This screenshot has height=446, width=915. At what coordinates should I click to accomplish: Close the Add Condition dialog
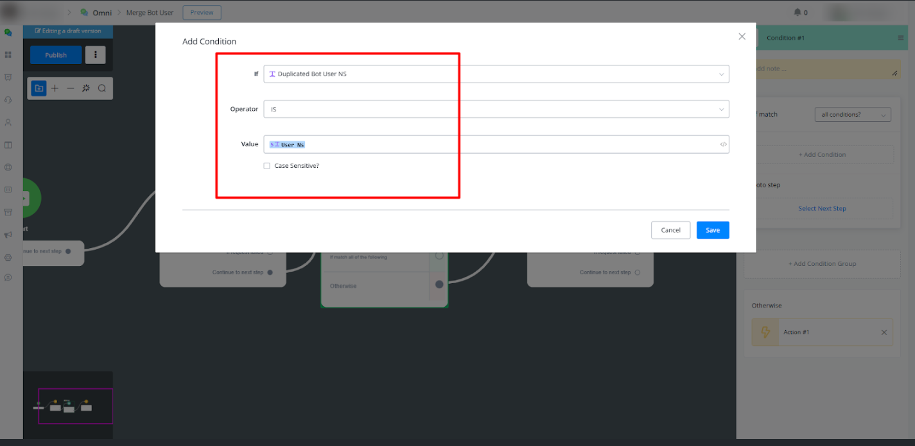(742, 37)
